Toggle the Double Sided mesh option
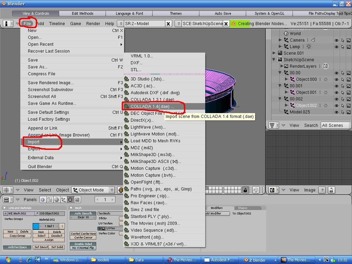Viewport: 352px width, 264px height. click(x=83, y=244)
